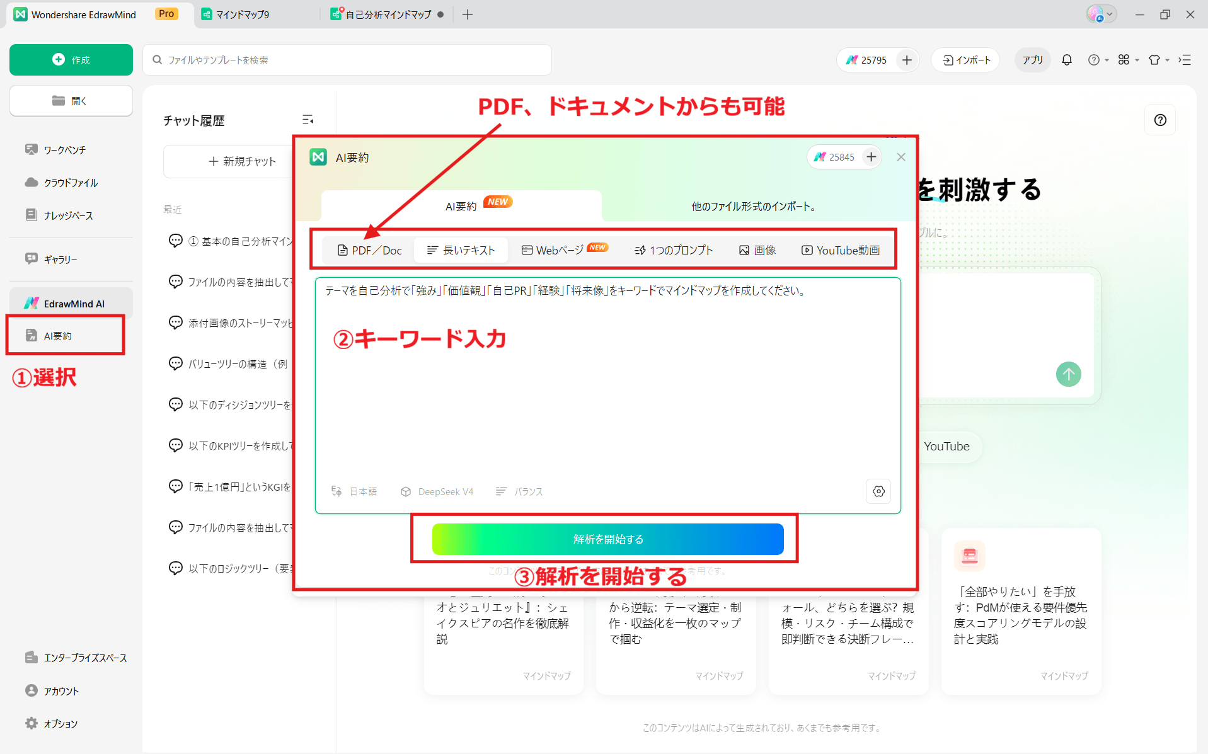Open chat 「売上1億円」というKGIを
The image size is (1208, 754).
click(x=231, y=486)
